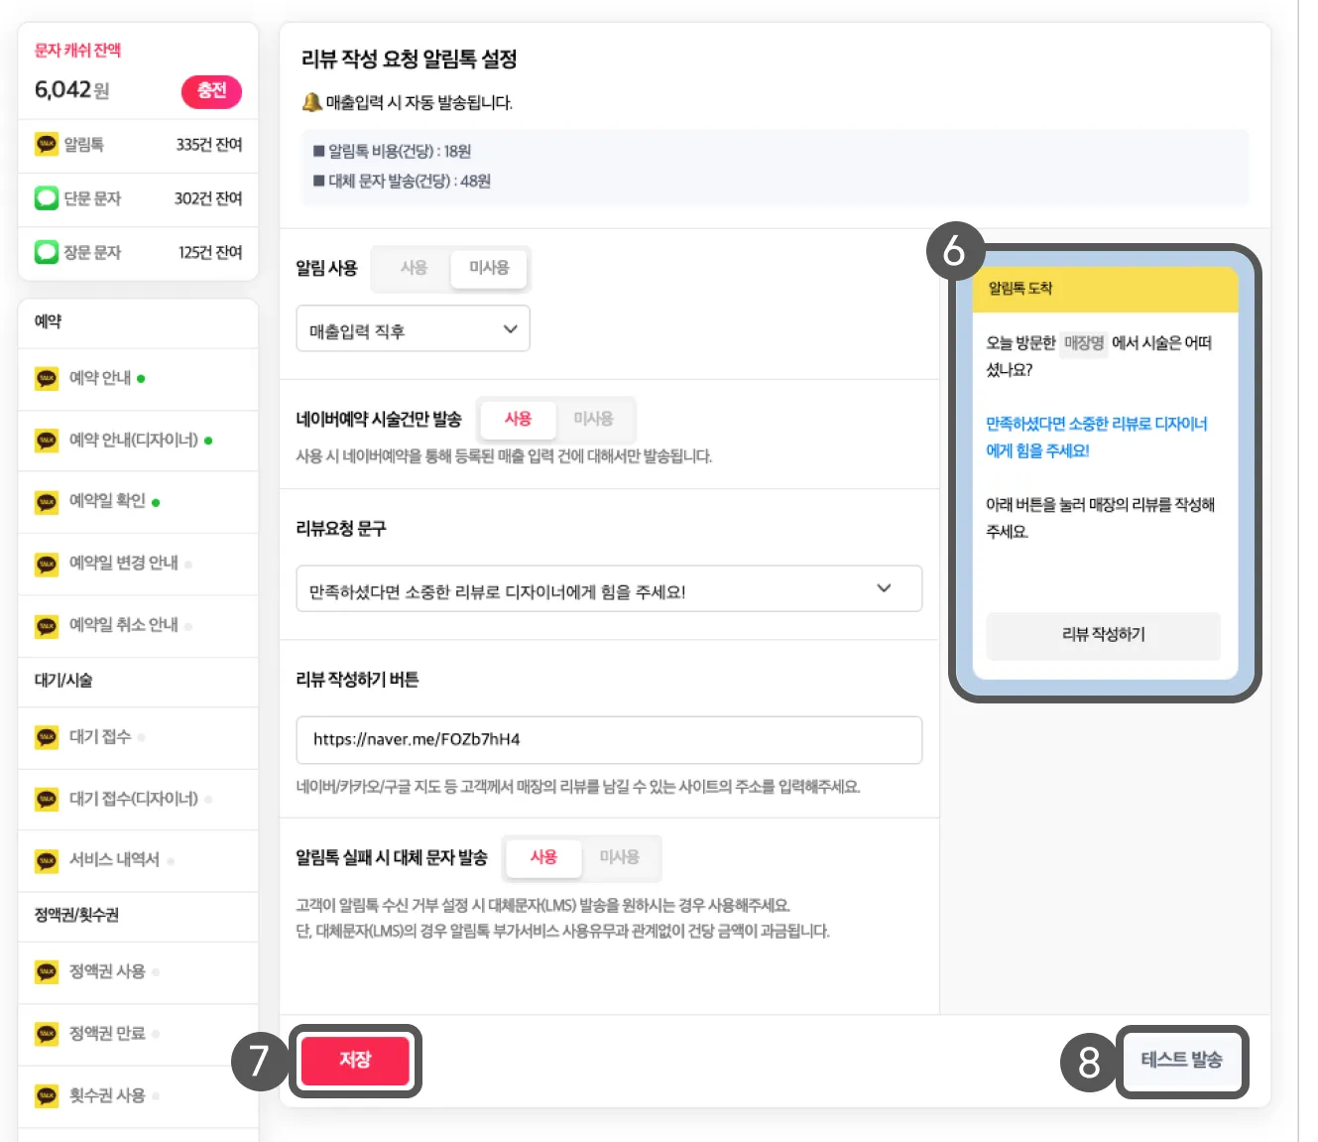Click the pink 충전 recharge button
The height and width of the screenshot is (1142, 1318).
click(x=211, y=90)
